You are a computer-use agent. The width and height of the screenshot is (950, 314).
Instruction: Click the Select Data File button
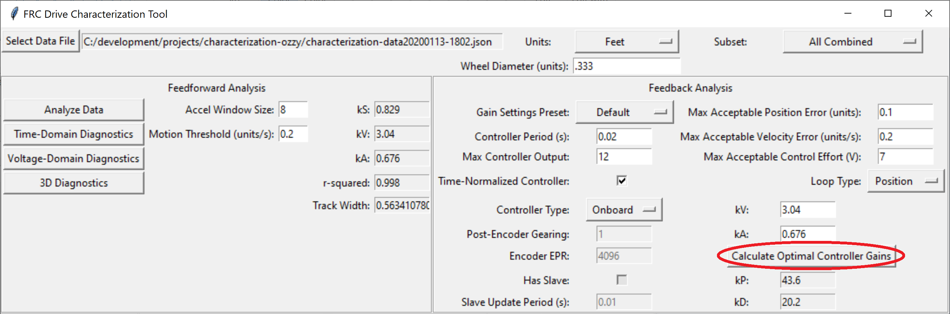(x=40, y=41)
